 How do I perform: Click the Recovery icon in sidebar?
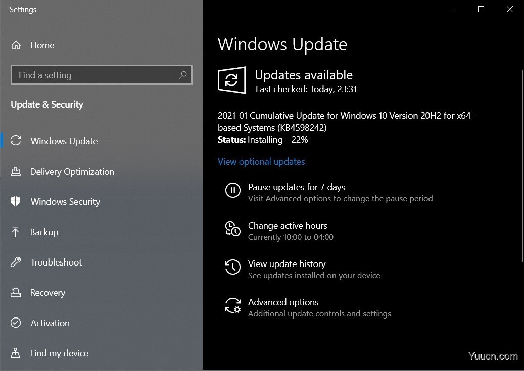pos(16,292)
